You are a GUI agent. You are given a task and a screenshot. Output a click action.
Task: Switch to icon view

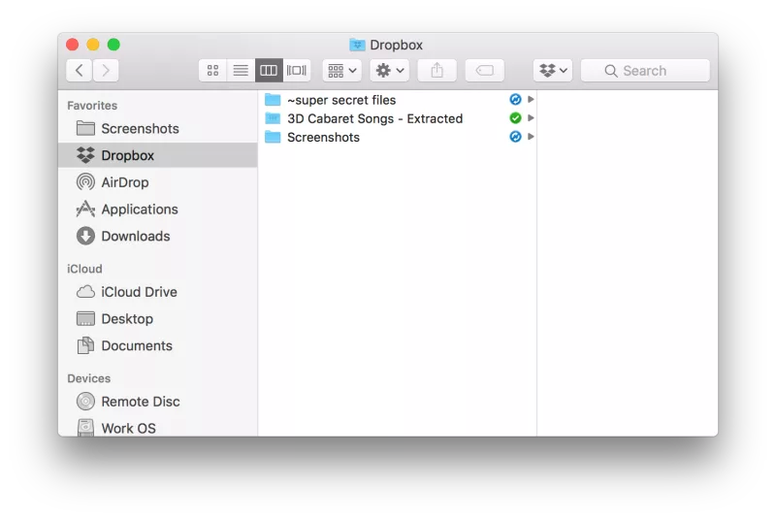pos(212,70)
